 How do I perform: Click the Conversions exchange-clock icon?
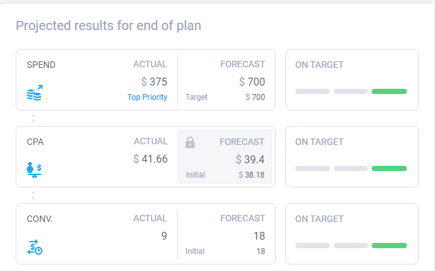(35, 247)
